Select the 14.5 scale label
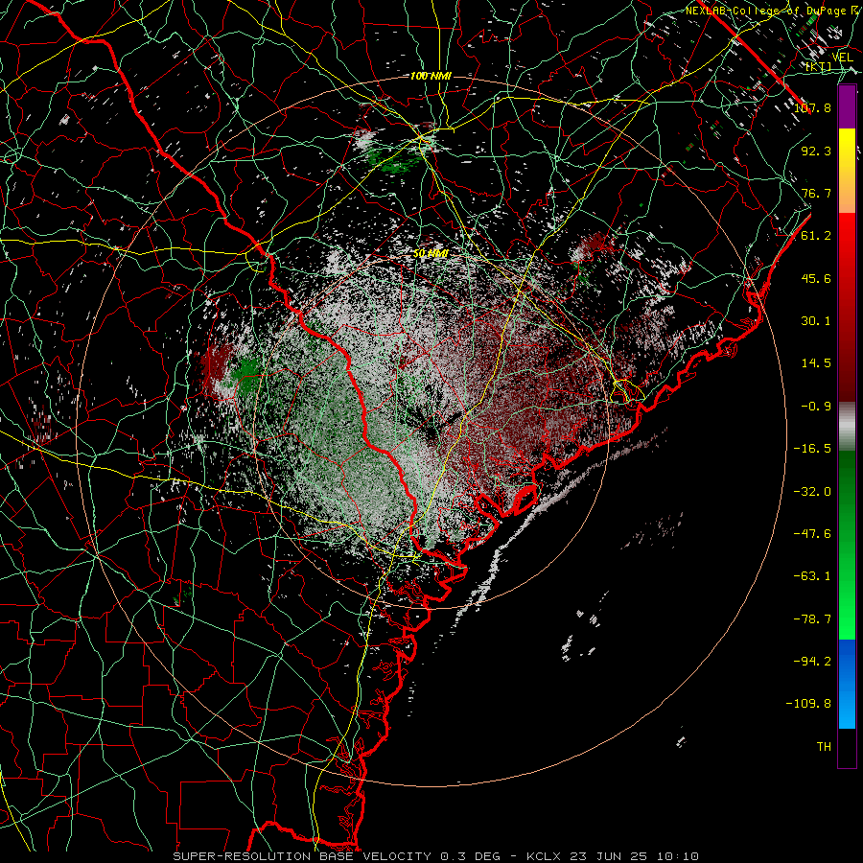This screenshot has width=863, height=863. point(816,363)
